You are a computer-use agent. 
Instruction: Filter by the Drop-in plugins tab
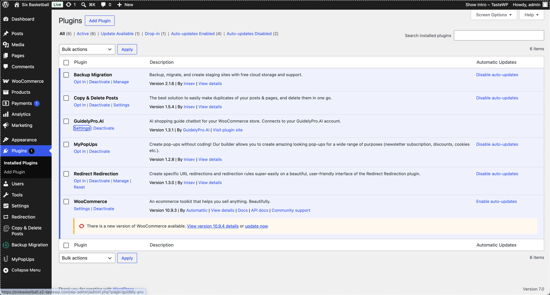pyautogui.click(x=152, y=34)
